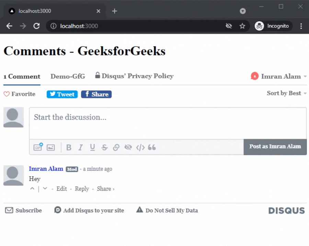Go forward in the browser
This screenshot has height=246, width=309.
23,26
